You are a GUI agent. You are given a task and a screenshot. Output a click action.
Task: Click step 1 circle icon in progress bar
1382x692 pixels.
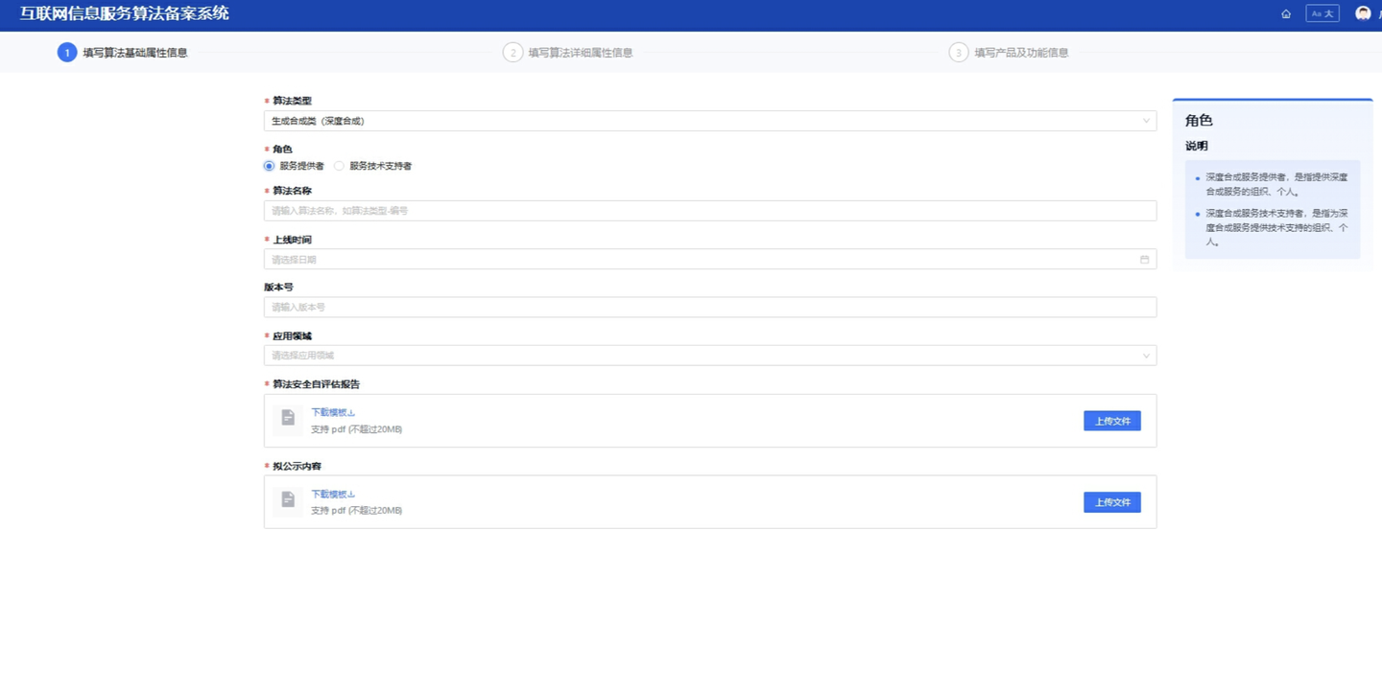coord(67,53)
